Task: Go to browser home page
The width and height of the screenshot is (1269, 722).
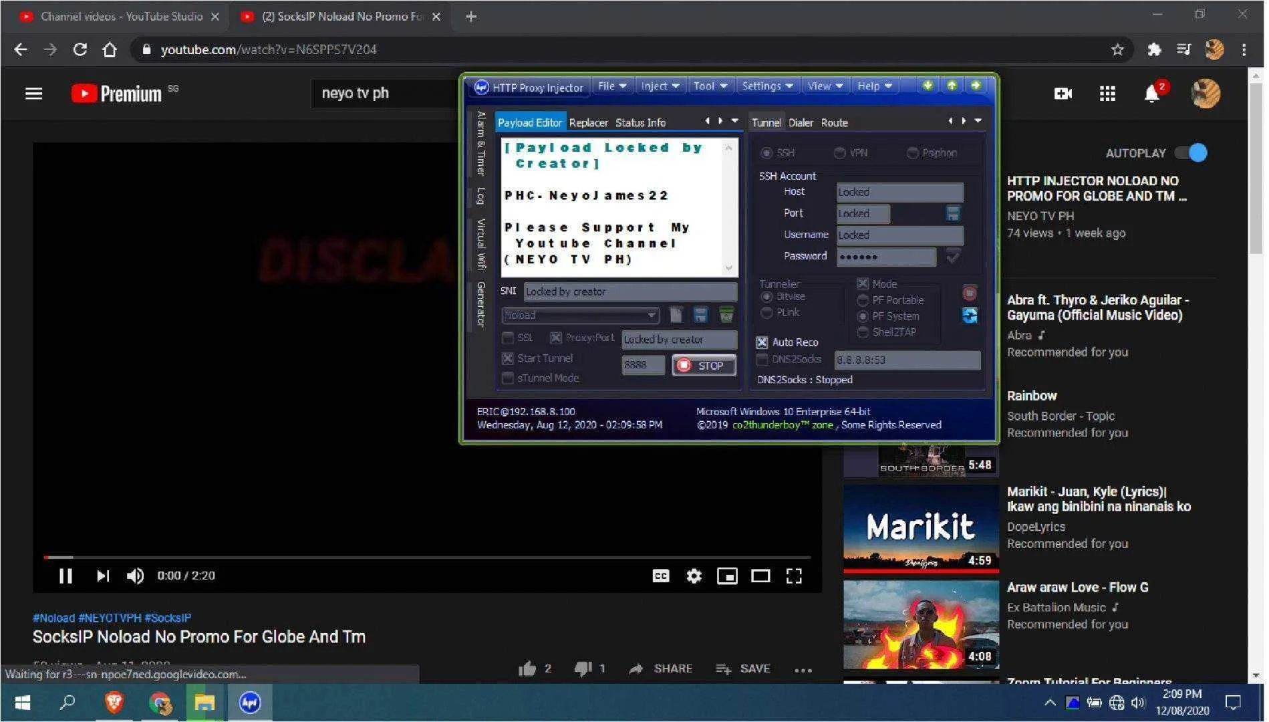Action: coord(110,49)
